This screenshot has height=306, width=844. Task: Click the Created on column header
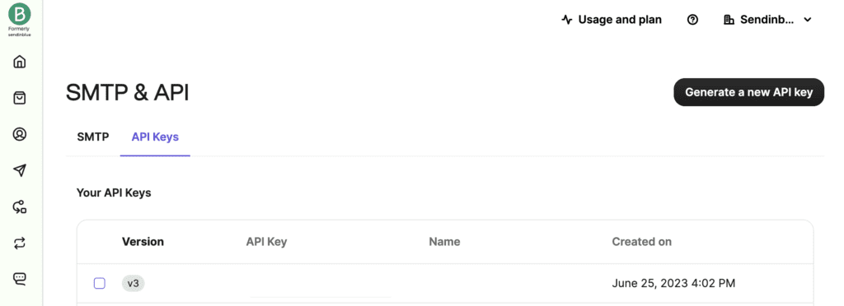click(641, 242)
